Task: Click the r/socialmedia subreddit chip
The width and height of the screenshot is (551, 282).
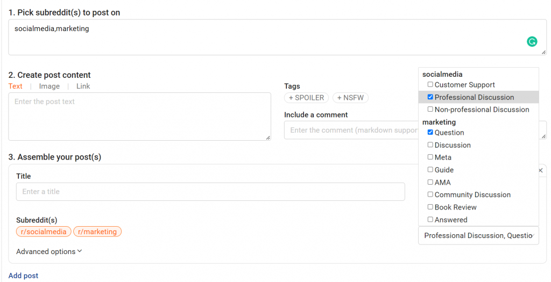Action: tap(44, 232)
